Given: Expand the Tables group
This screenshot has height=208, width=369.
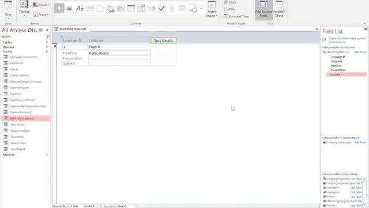Looking at the screenshot, I should (25, 42).
